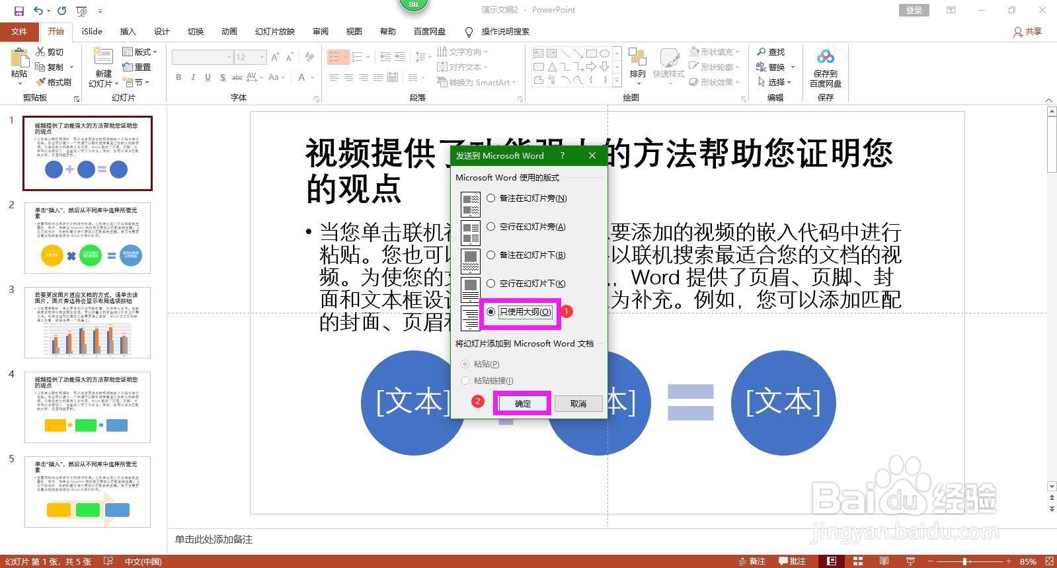Image resolution: width=1057 pixels, height=568 pixels.
Task: Select slide 5 thumbnail
Action: [87, 492]
